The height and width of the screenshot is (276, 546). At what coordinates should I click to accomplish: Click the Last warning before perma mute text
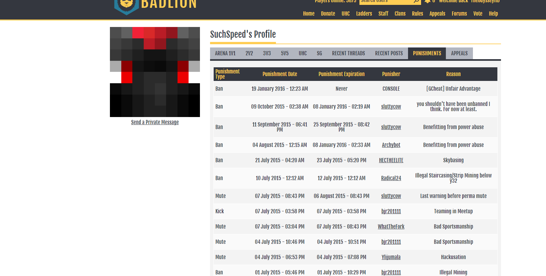click(453, 196)
